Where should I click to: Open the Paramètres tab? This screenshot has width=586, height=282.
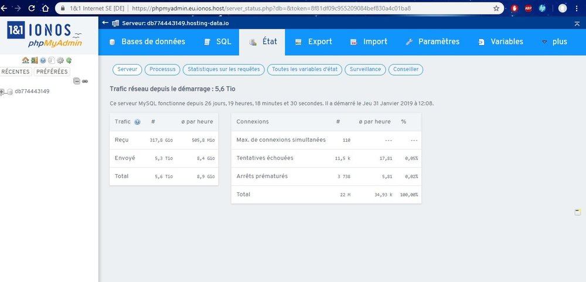(x=432, y=42)
